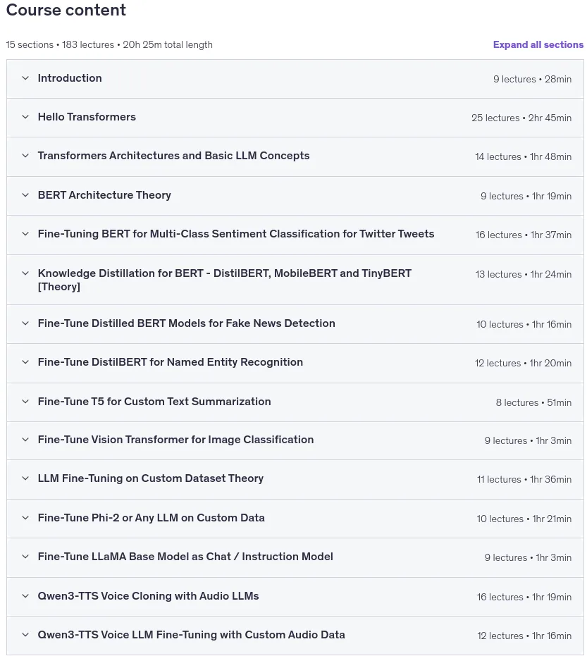Image resolution: width=587 pixels, height=656 pixels.
Task: Click chevron beside Knowledge Distillation for BERT
Action: 25,273
